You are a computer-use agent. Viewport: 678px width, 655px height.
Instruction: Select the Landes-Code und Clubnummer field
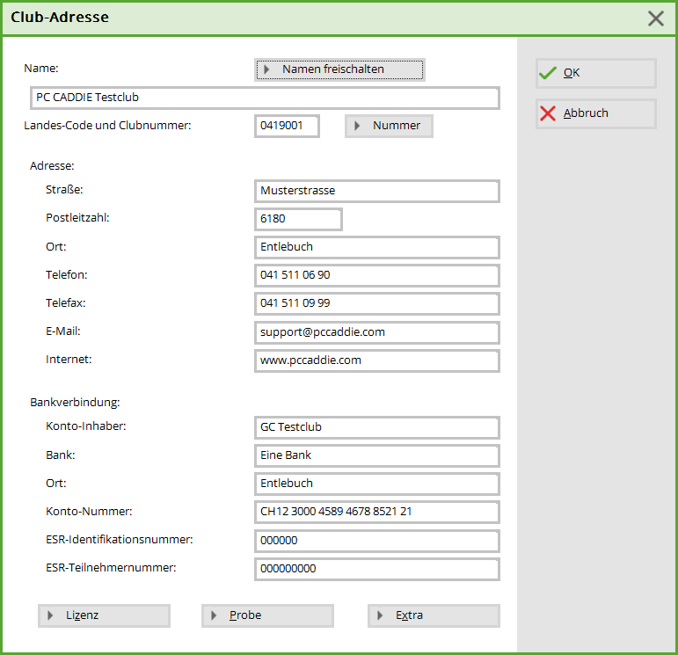tap(287, 126)
